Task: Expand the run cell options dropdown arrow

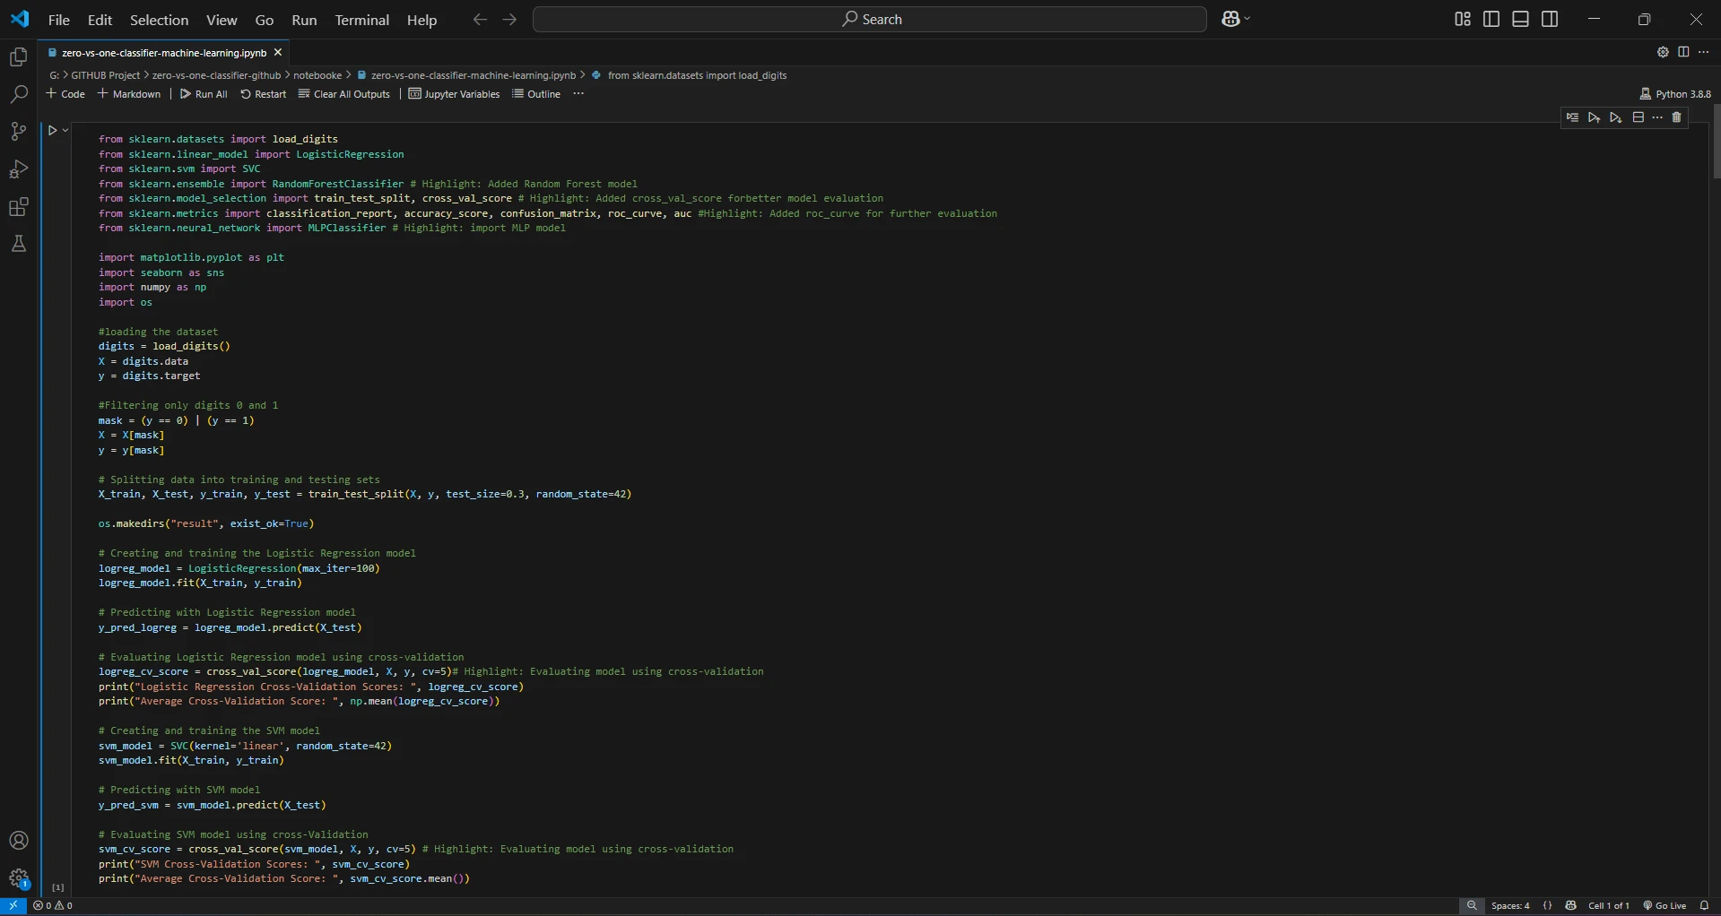Action: [x=65, y=131]
